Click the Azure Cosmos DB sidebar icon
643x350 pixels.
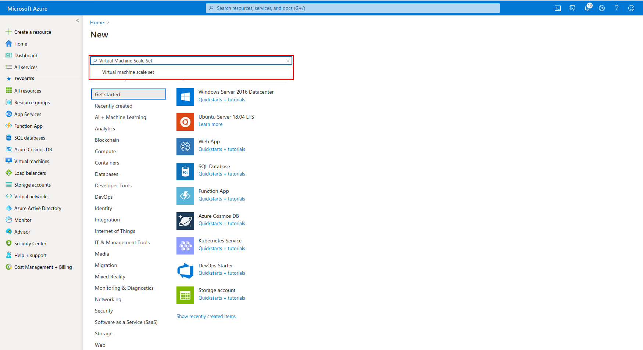pyautogui.click(x=9, y=149)
